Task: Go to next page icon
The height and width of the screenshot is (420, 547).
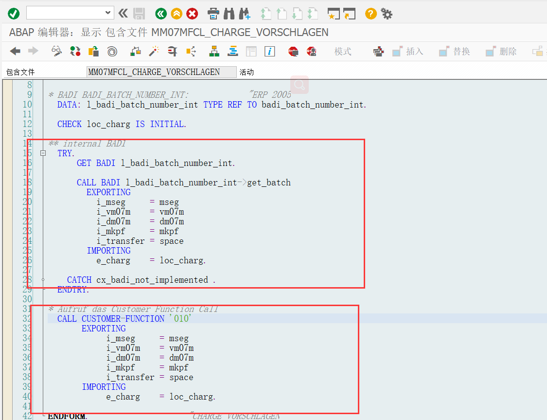Action: pos(297,14)
